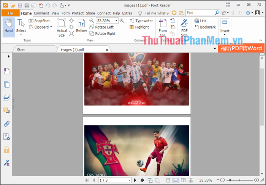Viewport: 266px width, 185px height.
Task: Open the digital signatures side panel
Action: [6, 163]
